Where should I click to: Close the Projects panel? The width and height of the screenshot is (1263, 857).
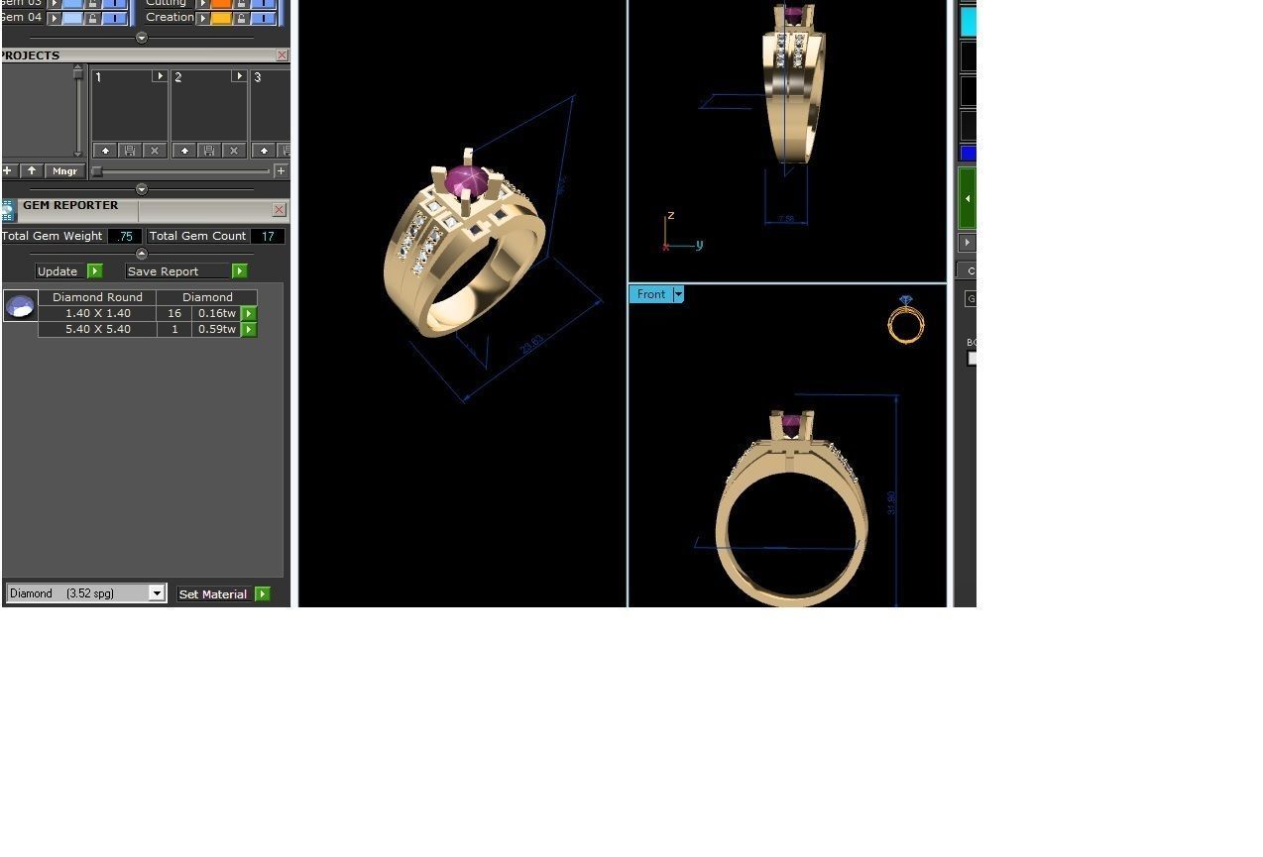(283, 55)
